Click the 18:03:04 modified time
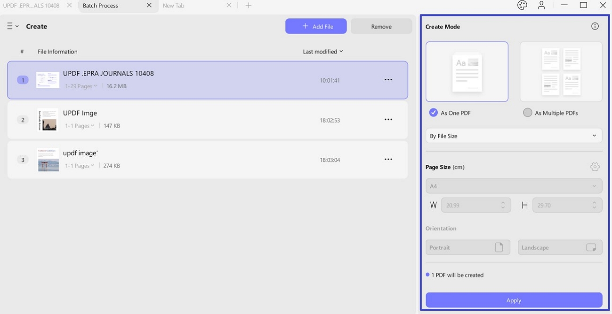This screenshot has width=612, height=314. [330, 160]
